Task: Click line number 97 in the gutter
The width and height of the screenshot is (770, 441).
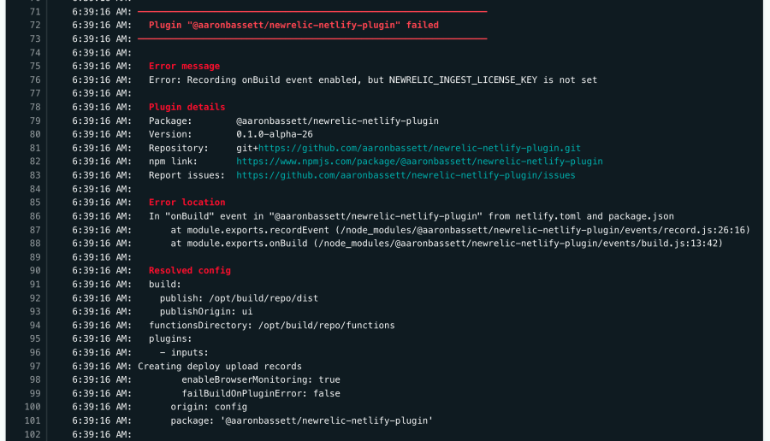Action: point(35,367)
